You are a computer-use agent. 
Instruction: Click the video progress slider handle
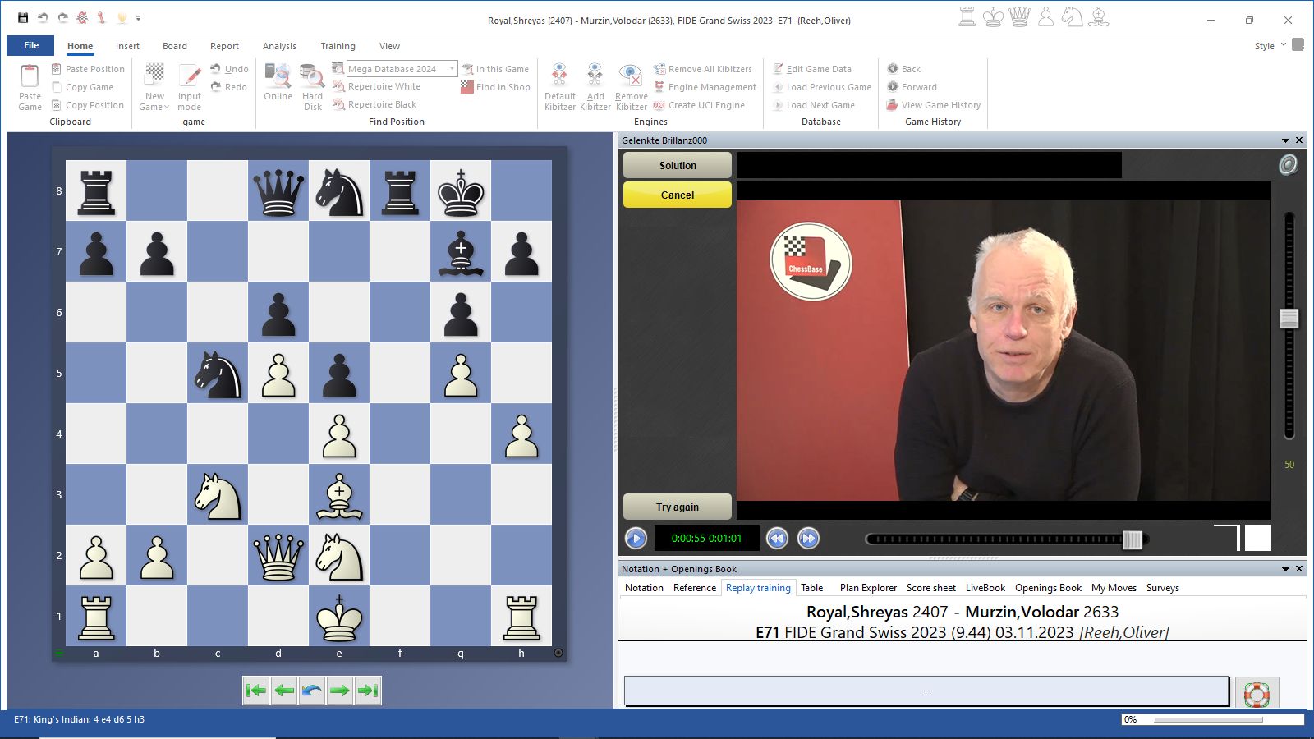coord(1133,539)
